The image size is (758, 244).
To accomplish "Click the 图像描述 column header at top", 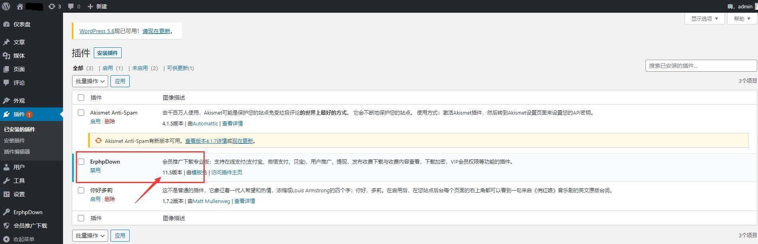I will tap(174, 98).
